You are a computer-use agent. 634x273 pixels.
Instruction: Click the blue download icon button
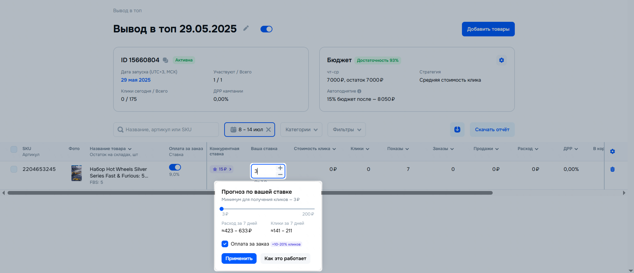(x=457, y=130)
